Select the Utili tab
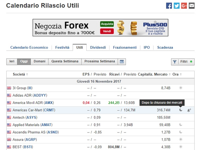This screenshot has height=150, width=198. point(79,47)
